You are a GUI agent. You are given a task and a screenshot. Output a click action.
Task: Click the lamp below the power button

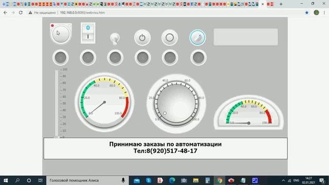[x=142, y=58]
